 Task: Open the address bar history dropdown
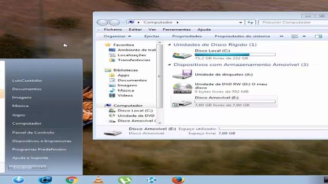tap(240, 22)
